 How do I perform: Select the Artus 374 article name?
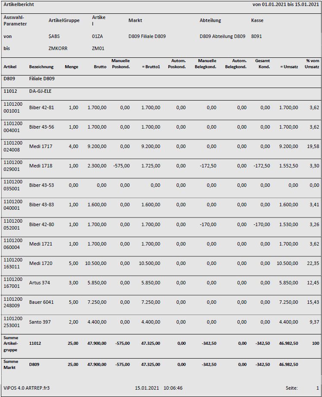[40, 283]
